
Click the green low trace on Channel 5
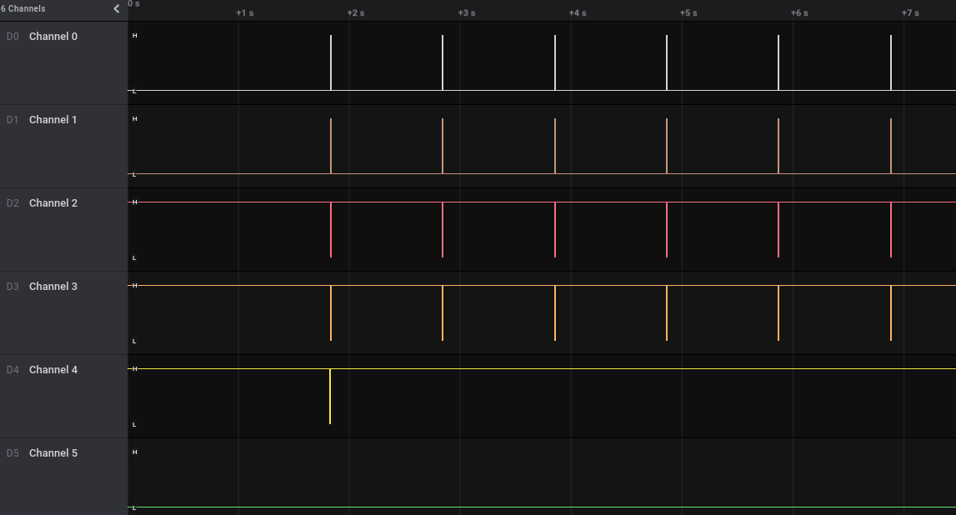click(x=542, y=507)
